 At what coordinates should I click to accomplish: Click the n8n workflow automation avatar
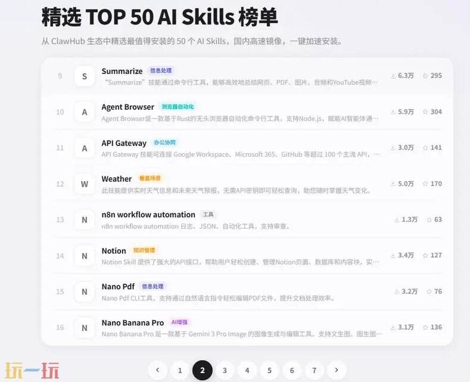coord(85,220)
